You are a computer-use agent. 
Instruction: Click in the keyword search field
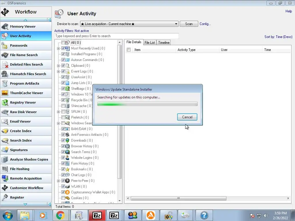117,36
